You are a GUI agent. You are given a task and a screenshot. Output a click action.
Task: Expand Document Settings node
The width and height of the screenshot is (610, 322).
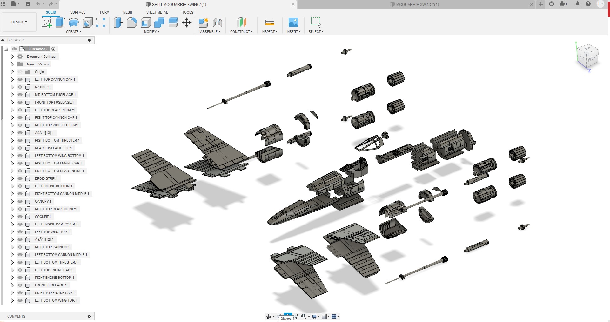(12, 57)
